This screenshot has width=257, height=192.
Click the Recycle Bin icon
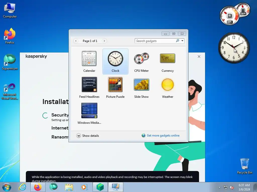[244, 166]
